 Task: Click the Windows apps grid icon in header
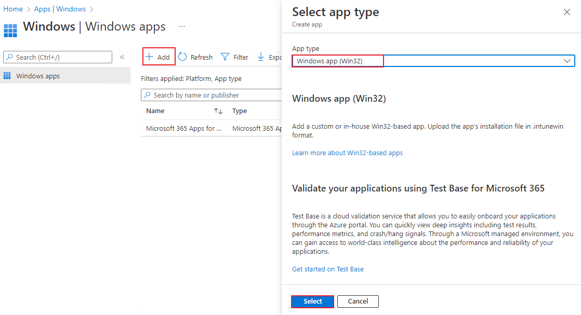click(x=10, y=30)
